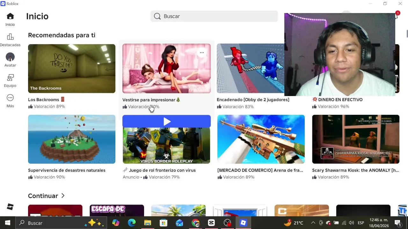The image size is (408, 229).
Task: Open the Equipo sidebar icon
Action: coord(10,77)
